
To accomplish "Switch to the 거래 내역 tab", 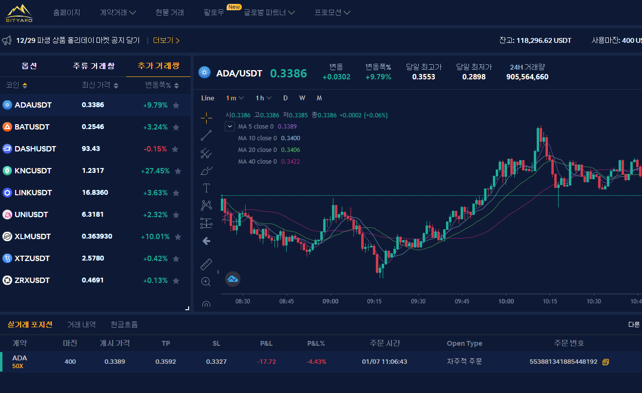I will (81, 324).
